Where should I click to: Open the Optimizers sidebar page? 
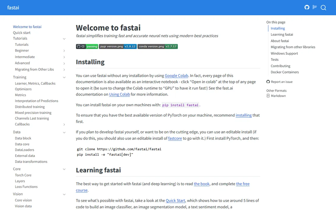[x=23, y=89]
